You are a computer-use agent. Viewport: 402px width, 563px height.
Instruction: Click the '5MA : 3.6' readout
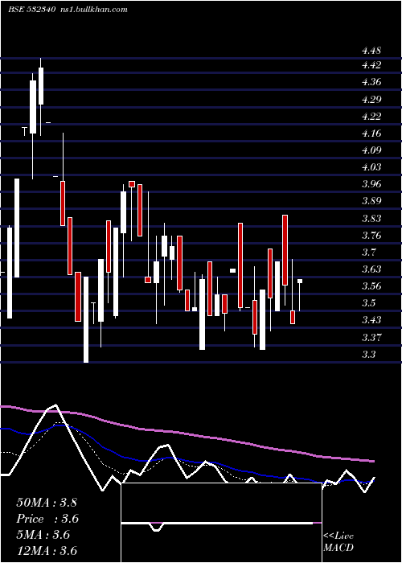coord(43,535)
